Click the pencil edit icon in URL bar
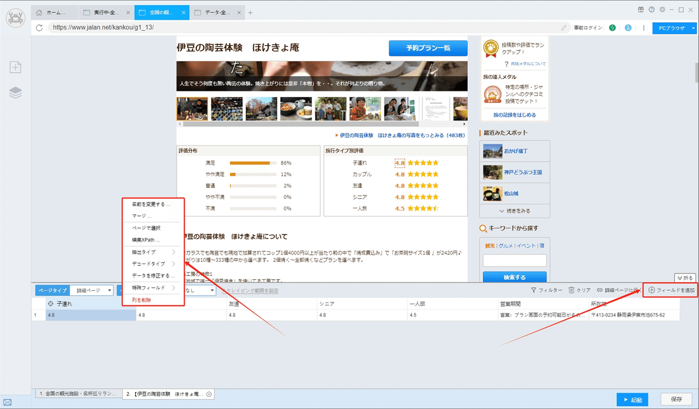 tap(564, 27)
